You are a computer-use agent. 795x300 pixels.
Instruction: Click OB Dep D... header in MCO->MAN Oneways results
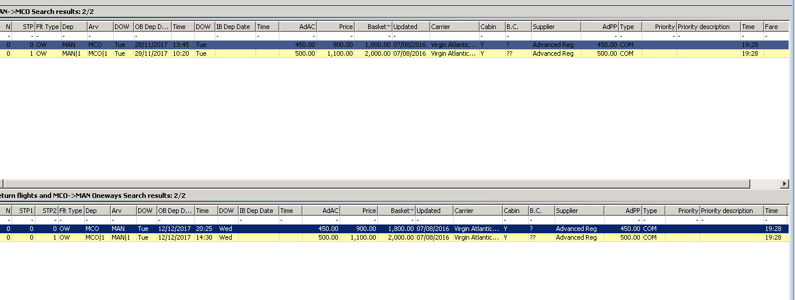click(x=175, y=211)
